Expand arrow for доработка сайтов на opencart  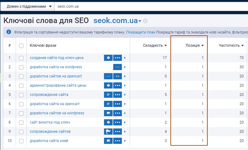[x=125, y=76]
